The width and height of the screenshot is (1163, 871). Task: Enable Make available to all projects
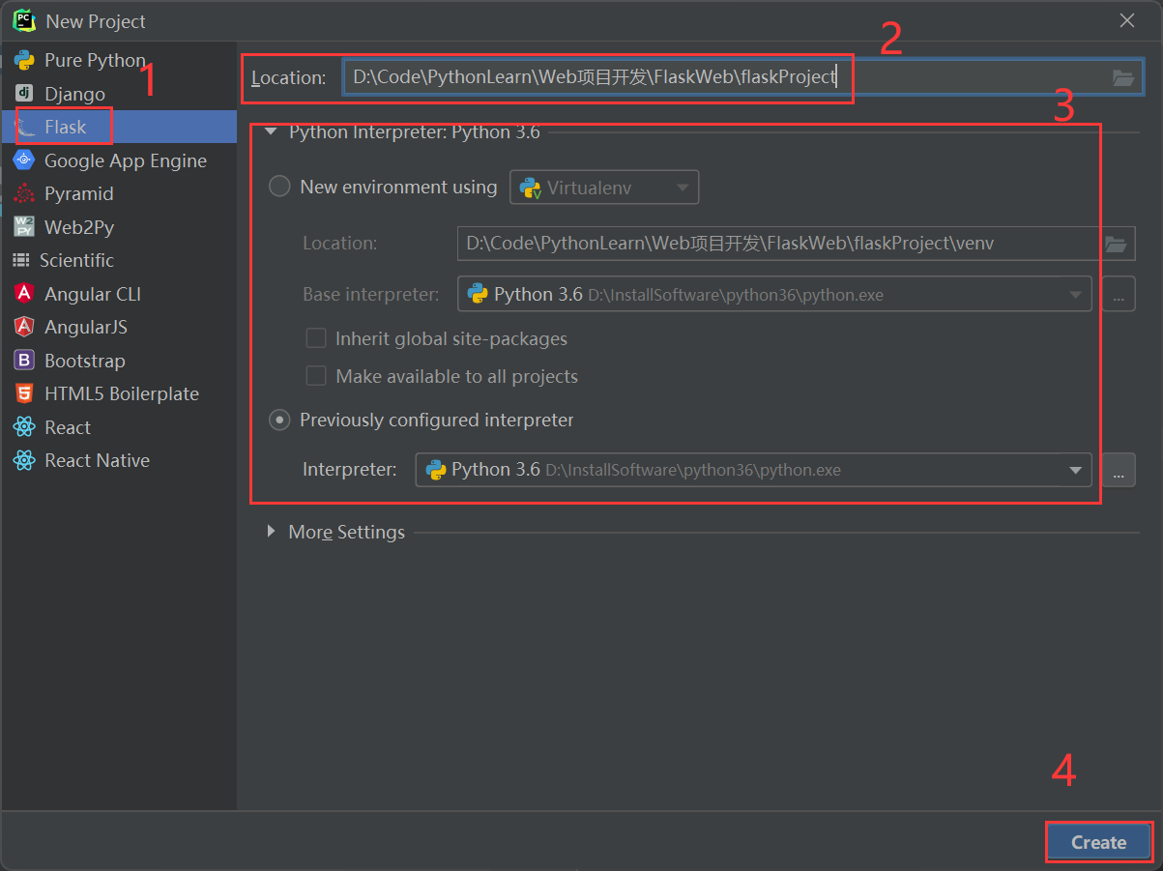315,376
